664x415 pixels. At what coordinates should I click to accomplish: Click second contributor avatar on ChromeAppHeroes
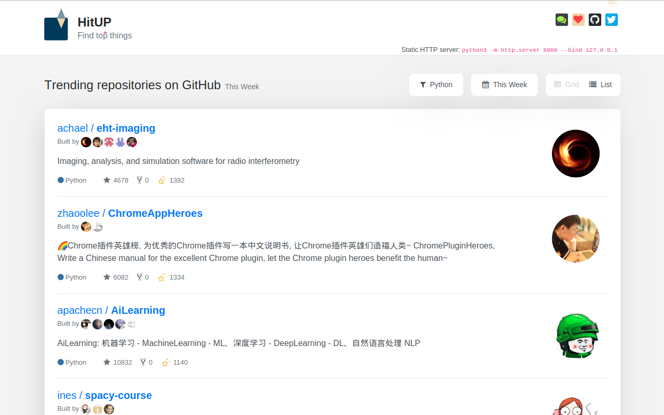coord(98,227)
